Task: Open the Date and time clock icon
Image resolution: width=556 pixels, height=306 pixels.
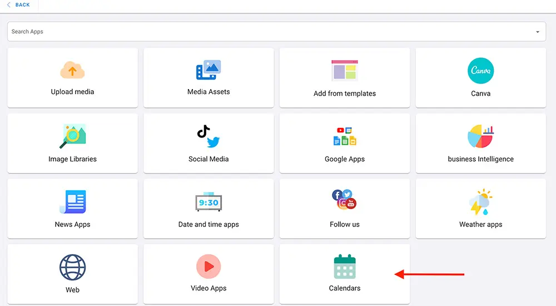Action: (x=209, y=203)
